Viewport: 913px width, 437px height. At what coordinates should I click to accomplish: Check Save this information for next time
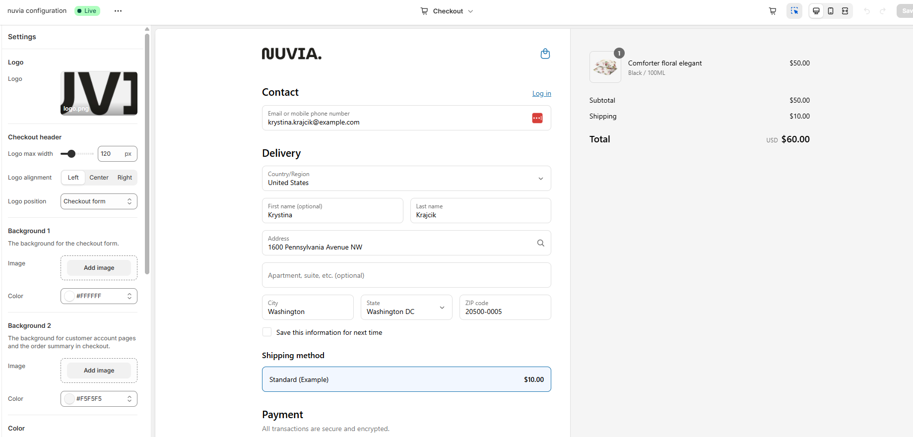267,332
